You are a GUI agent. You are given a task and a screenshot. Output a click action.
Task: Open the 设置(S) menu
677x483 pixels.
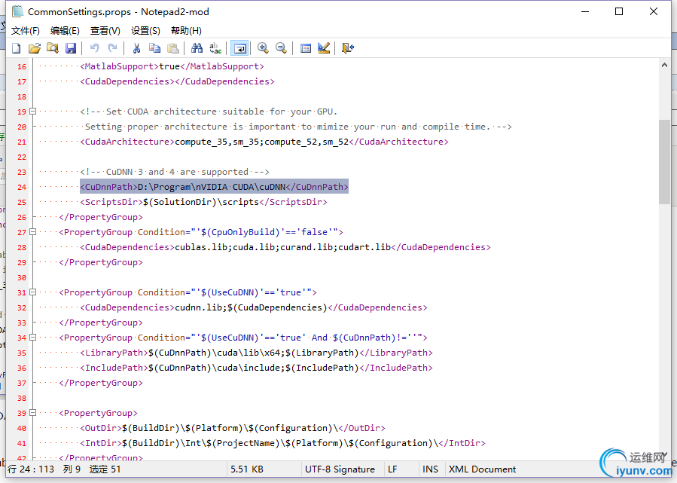pos(145,31)
